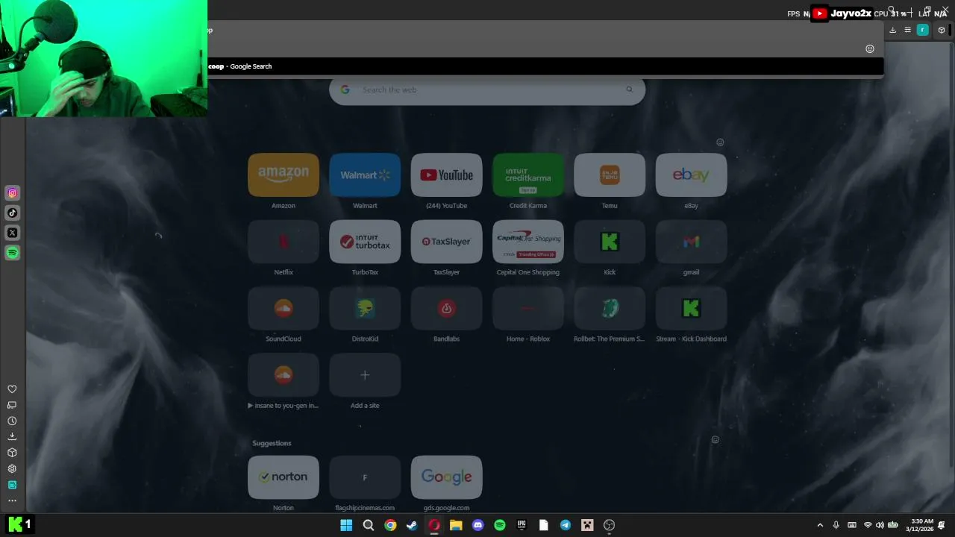Viewport: 955px width, 537px height.
Task: Select the 'coop - Google Search' suggestion
Action: click(545, 66)
